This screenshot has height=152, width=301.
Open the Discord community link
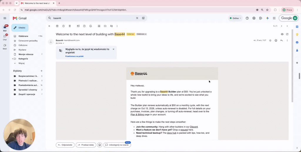coord(194,127)
